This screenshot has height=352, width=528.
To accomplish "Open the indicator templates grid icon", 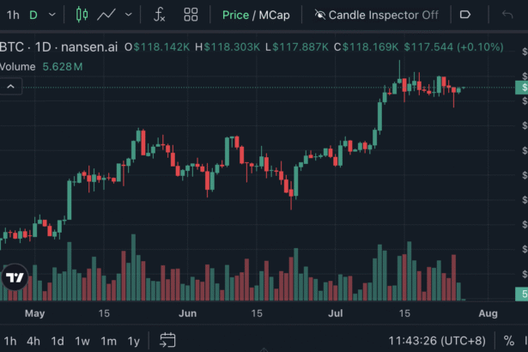I will tap(191, 15).
